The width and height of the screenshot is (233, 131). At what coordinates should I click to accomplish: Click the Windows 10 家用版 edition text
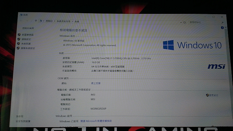(x=74, y=41)
